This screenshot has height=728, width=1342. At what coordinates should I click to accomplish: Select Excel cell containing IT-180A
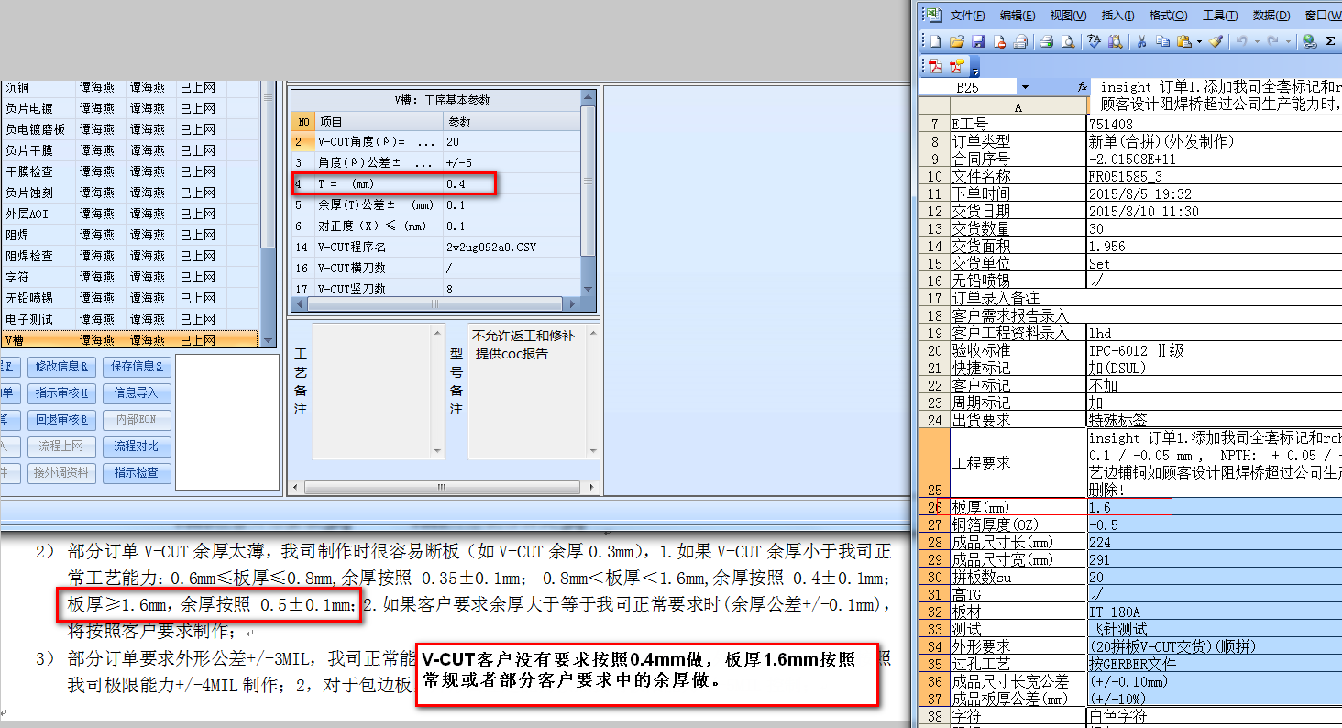(x=1214, y=612)
